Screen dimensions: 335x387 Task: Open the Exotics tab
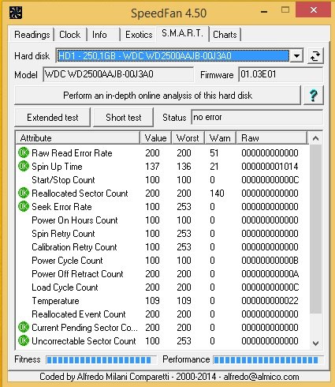click(x=139, y=35)
